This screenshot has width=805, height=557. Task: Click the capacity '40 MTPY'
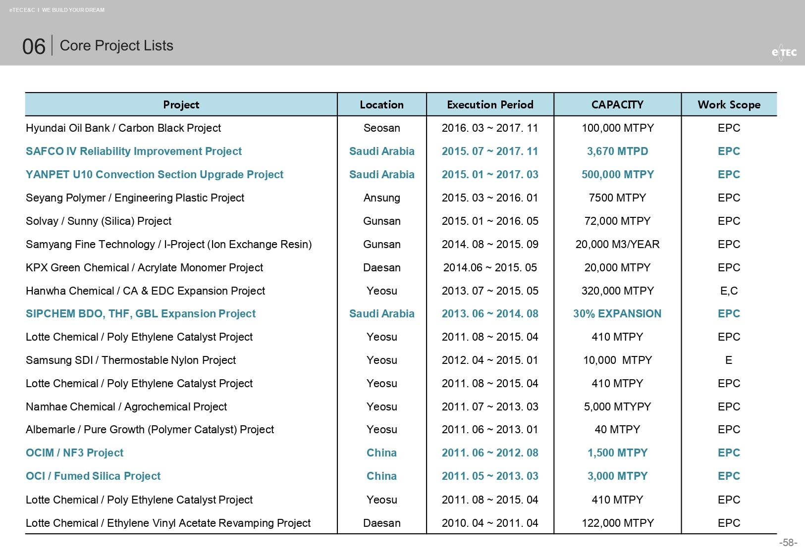pyautogui.click(x=617, y=429)
